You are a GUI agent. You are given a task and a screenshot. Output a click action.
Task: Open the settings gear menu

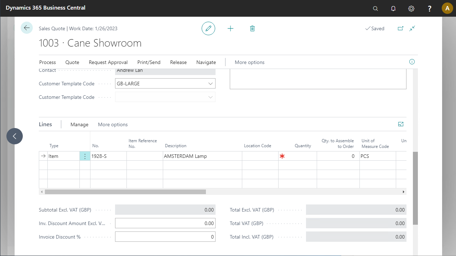tap(411, 9)
